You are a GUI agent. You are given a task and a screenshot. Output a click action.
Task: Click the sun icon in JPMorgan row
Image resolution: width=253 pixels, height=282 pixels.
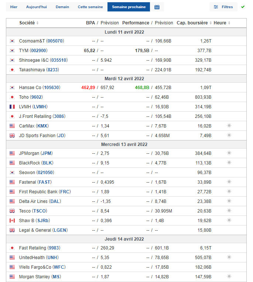229,153
